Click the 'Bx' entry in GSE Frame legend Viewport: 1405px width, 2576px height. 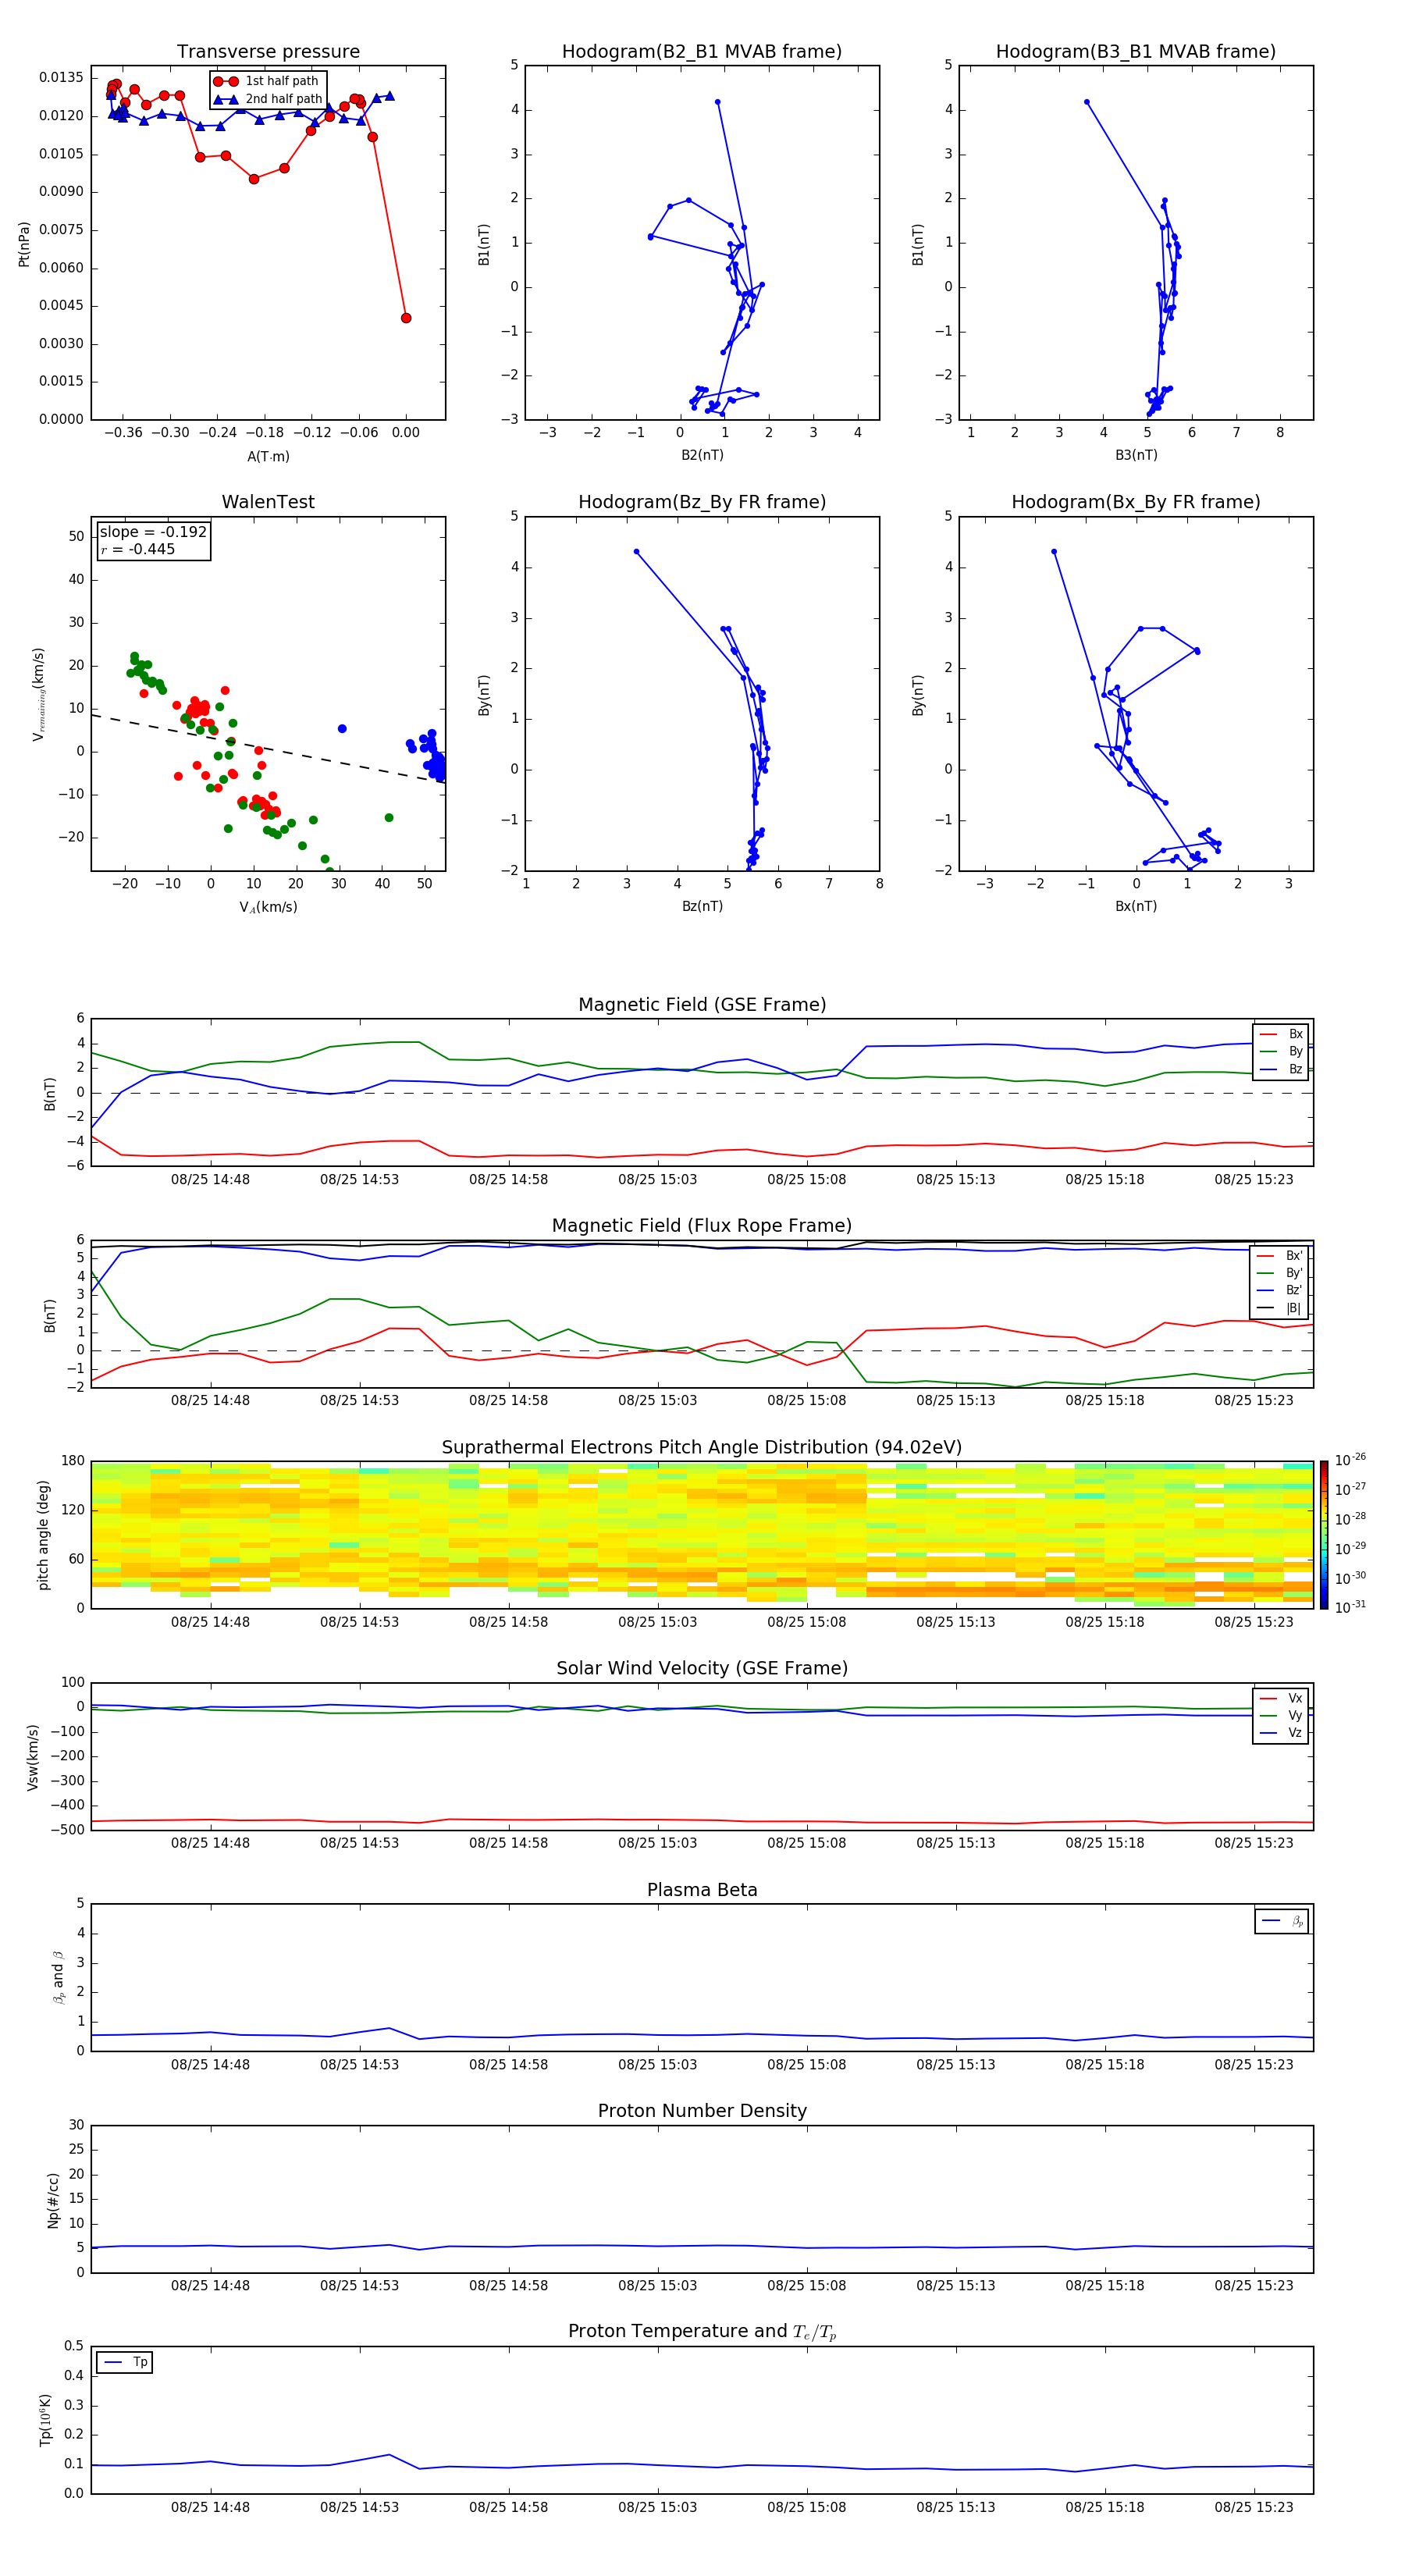click(x=1281, y=1034)
